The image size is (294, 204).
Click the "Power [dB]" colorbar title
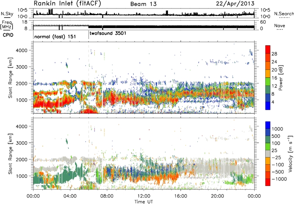280,78
